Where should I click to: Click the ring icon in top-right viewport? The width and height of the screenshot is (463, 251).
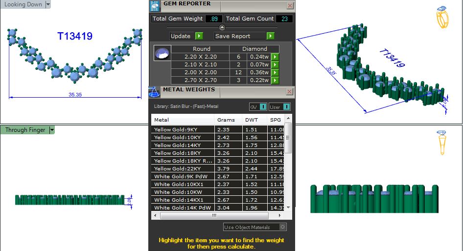point(442,19)
